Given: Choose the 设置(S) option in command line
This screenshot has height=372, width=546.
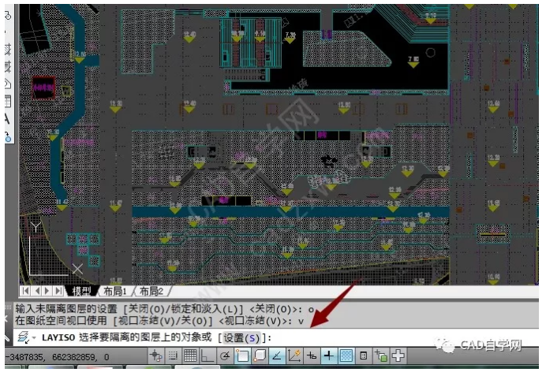Looking at the screenshot, I should [241, 338].
